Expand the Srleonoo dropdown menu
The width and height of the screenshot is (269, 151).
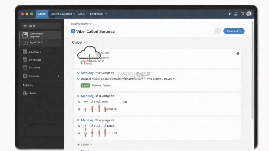99,14
